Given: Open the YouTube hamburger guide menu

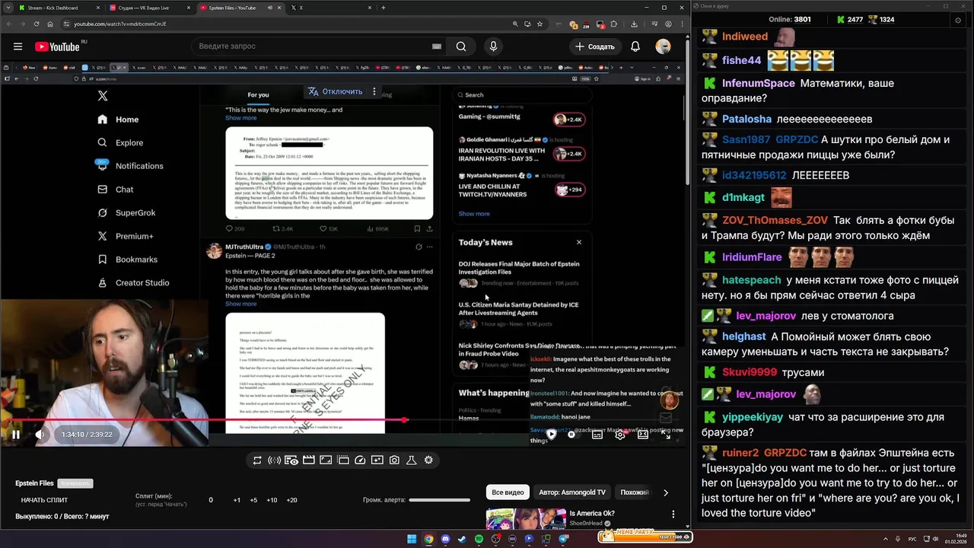Looking at the screenshot, I should pos(18,46).
